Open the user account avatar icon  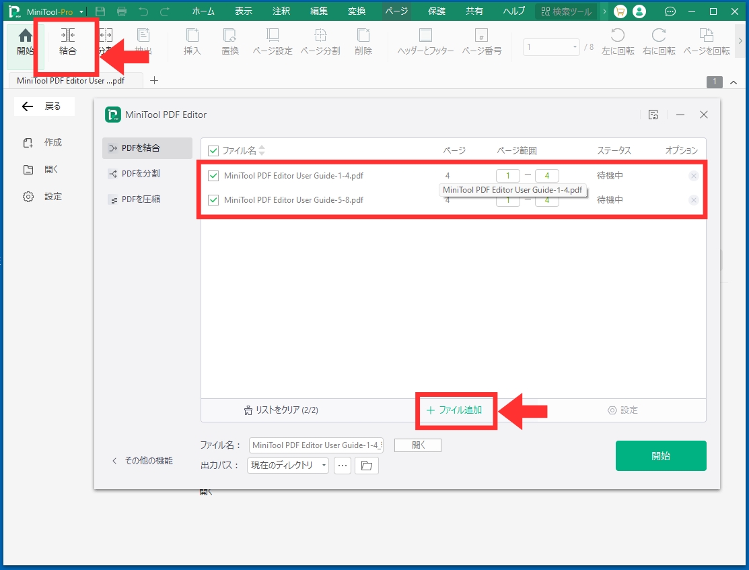639,11
